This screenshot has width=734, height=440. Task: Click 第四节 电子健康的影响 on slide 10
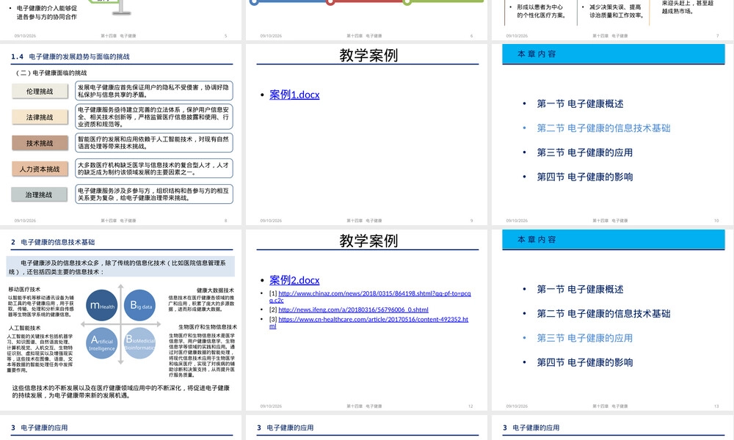(585, 177)
